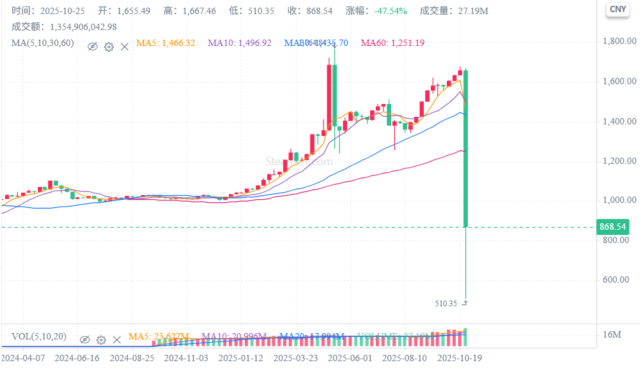Screen dimensions: 643x372
Task: Toggle VOL(5,10,20) indicator visibility
Action: (84, 340)
